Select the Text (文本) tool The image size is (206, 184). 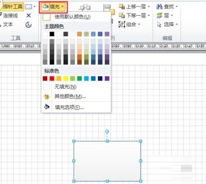(x=7, y=25)
